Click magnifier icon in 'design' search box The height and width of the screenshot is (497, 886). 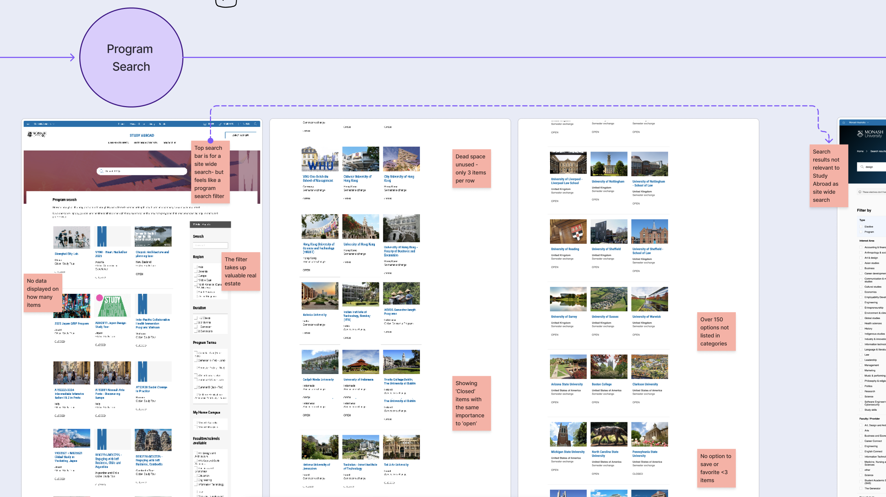[x=862, y=167]
